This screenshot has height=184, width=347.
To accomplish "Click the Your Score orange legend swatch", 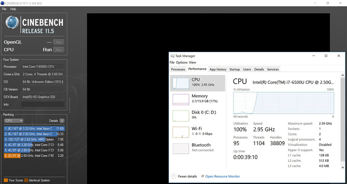I will click(x=6, y=180).
